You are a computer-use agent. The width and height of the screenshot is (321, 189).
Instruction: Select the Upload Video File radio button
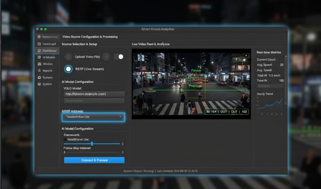(68, 57)
